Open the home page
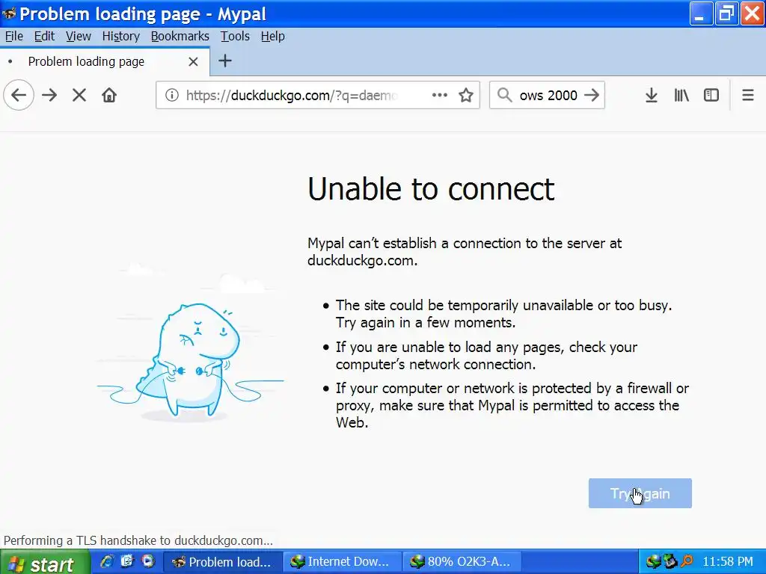Viewport: 766px width, 574px height. (x=109, y=95)
